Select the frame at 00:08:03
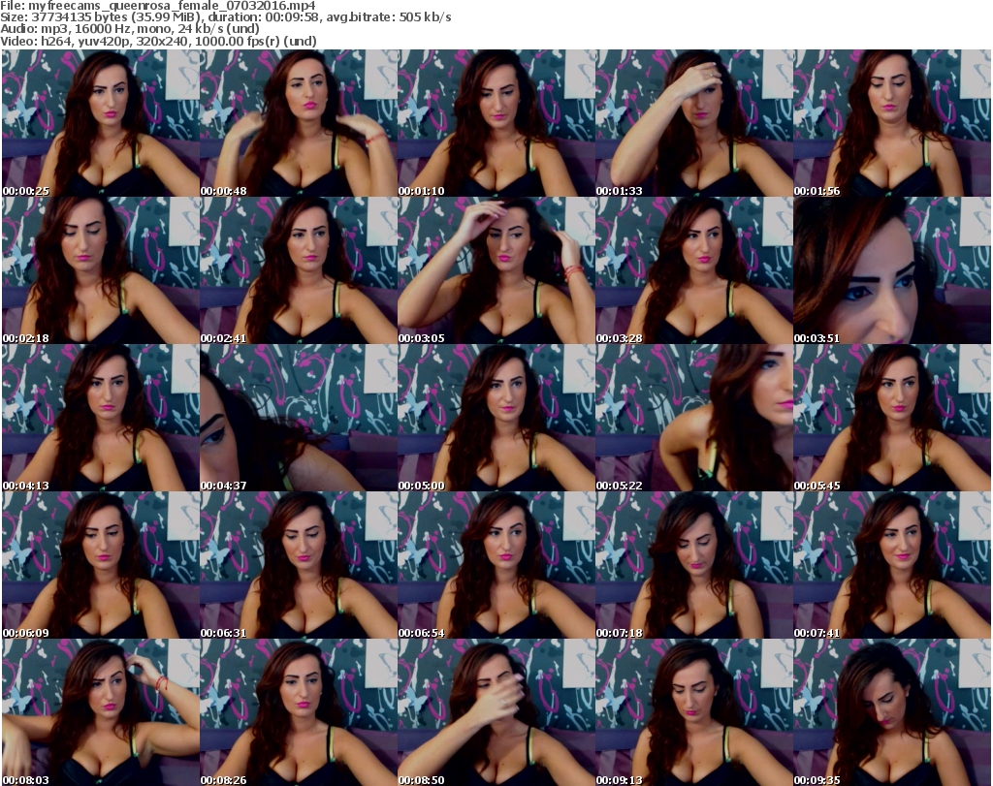993x786 pixels. point(101,712)
